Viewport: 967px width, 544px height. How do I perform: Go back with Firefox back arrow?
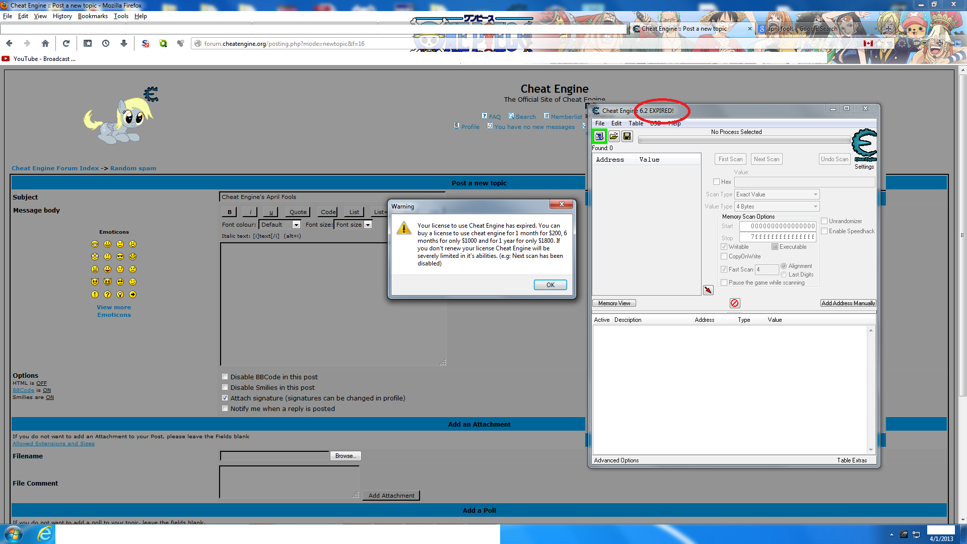9,44
